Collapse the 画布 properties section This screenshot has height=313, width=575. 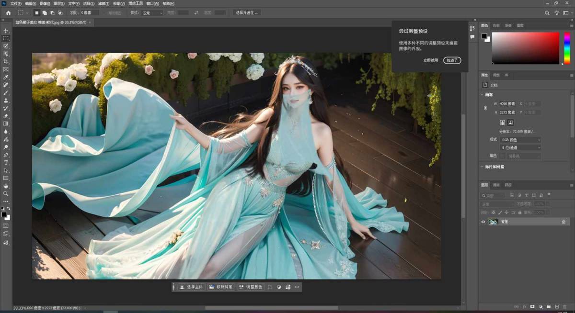click(x=482, y=95)
